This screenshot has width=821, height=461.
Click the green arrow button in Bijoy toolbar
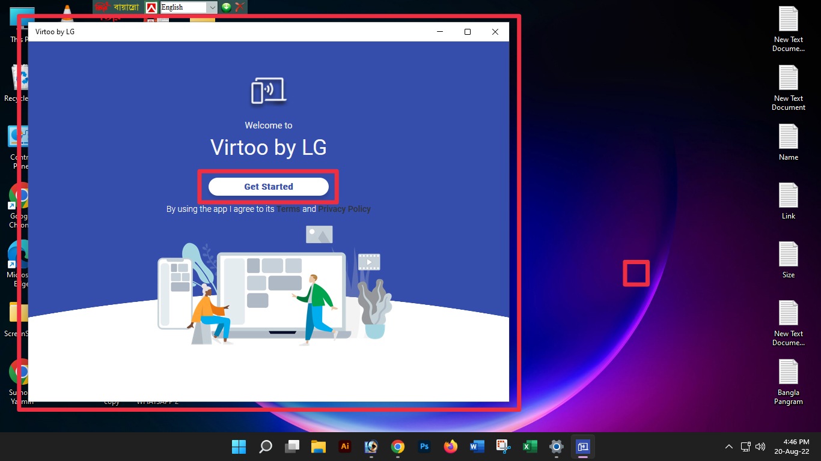[227, 7]
